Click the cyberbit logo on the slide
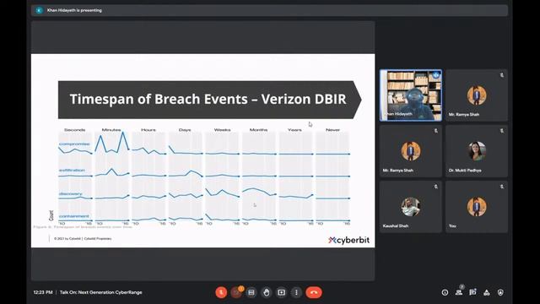This screenshot has width=540, height=304. click(348, 240)
